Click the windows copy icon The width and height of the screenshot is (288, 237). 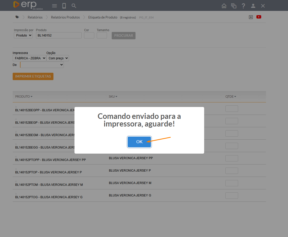234,6
